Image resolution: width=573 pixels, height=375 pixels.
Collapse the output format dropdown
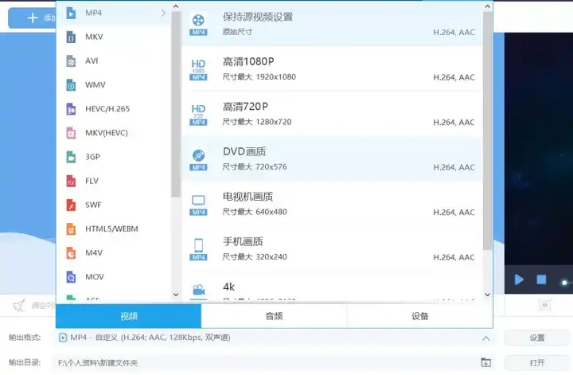pyautogui.click(x=485, y=338)
